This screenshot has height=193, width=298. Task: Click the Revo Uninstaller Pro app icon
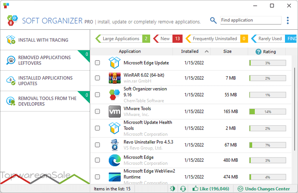(115, 145)
